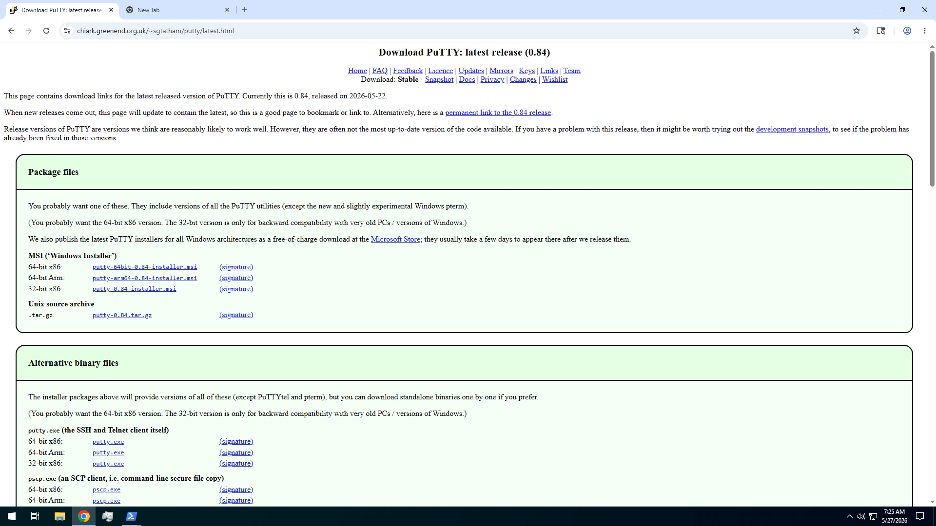
Task: Download 64-bit x86 putty.exe
Action: (x=108, y=442)
